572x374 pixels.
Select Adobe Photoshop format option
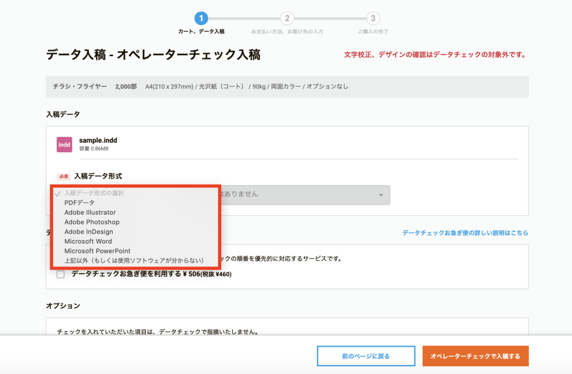pyautogui.click(x=92, y=222)
